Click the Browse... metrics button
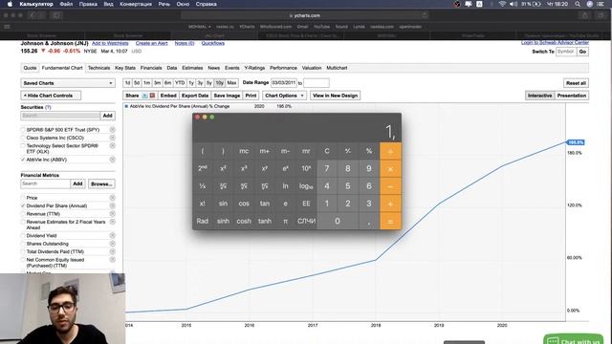Image resolution: width=612 pixels, height=344 pixels. point(101,183)
